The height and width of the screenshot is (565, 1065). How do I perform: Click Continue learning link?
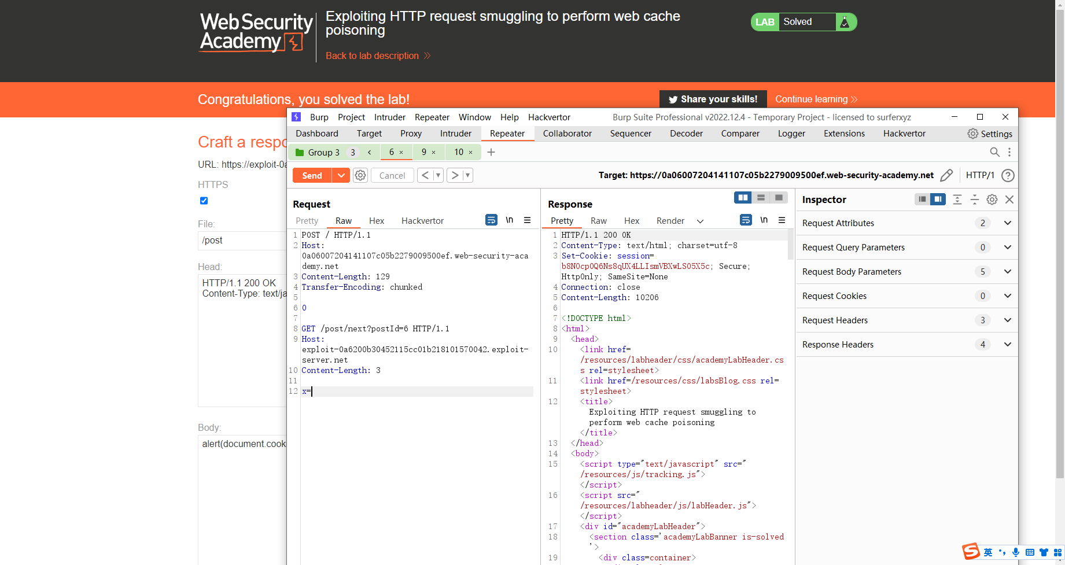tap(816, 99)
